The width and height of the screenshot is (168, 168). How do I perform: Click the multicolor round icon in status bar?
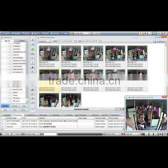(x=160, y=134)
